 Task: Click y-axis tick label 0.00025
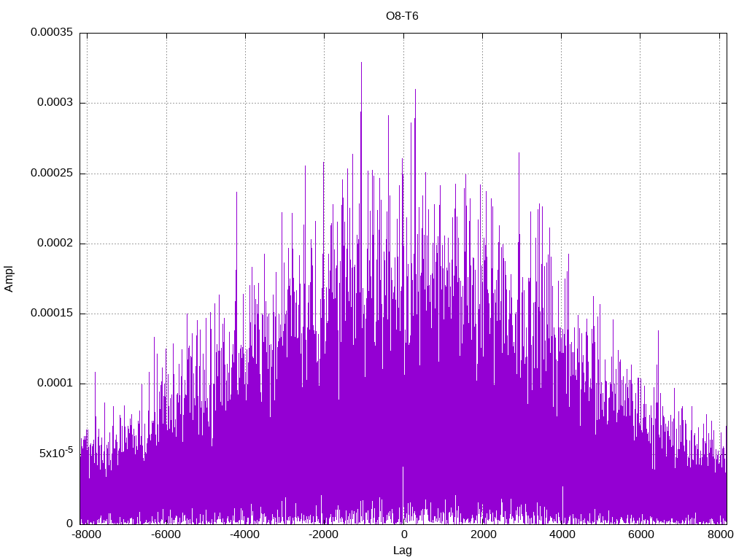pos(52,173)
